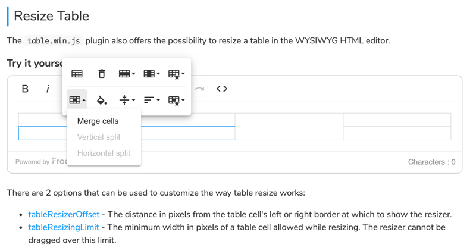Click the top-right table cell
Viewport: 476px width, 251px height.
(x=397, y=120)
